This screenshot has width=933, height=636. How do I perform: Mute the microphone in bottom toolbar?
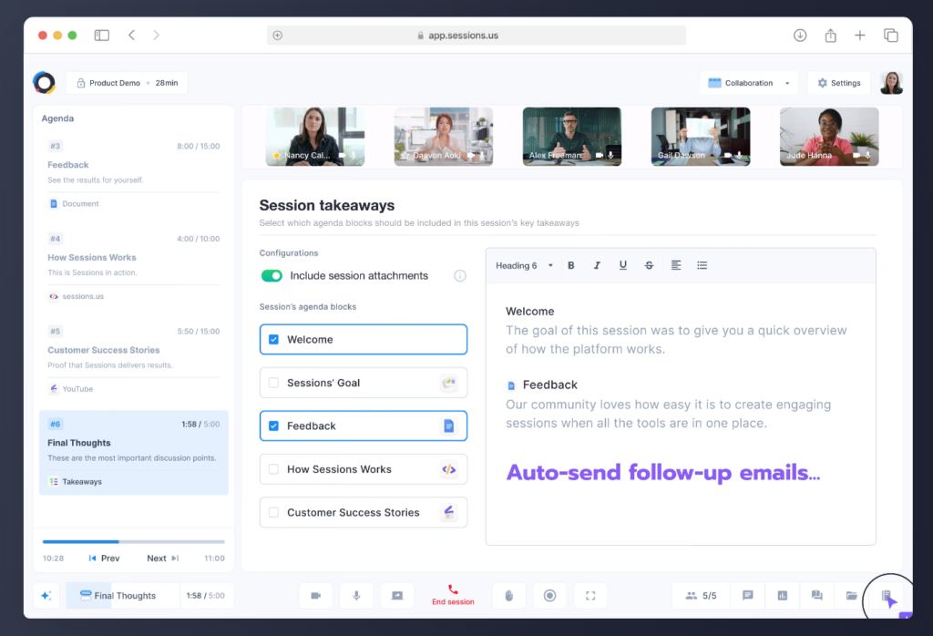tap(356, 596)
